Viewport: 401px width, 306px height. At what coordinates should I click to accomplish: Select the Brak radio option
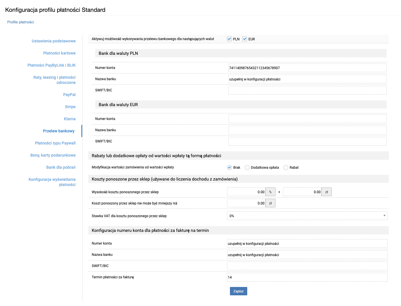click(229, 168)
